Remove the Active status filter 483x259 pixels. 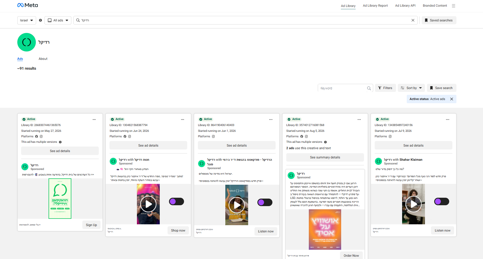coord(452,99)
